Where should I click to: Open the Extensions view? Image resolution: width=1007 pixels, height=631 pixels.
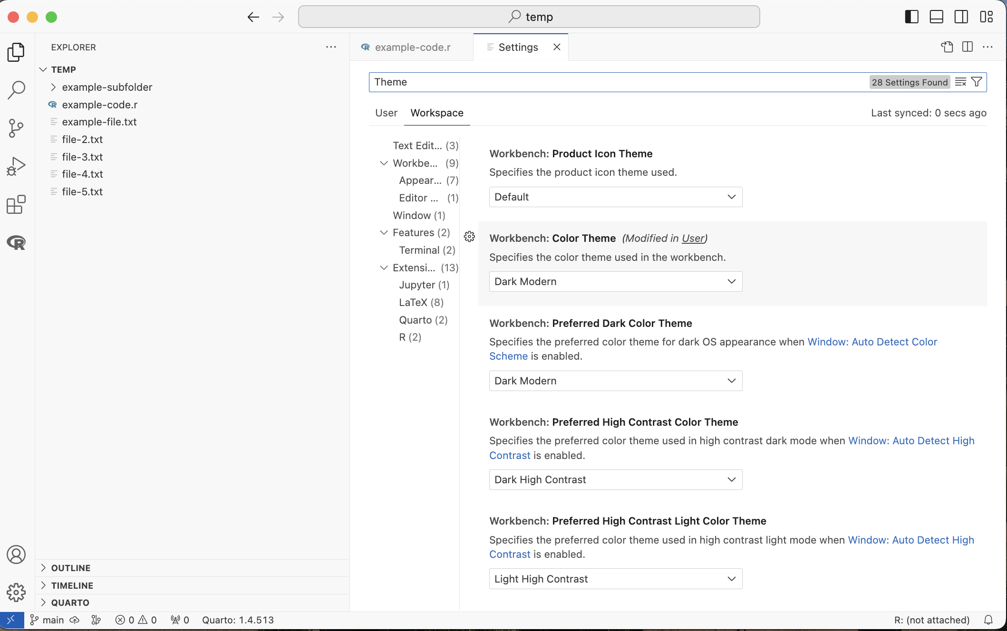pos(16,205)
